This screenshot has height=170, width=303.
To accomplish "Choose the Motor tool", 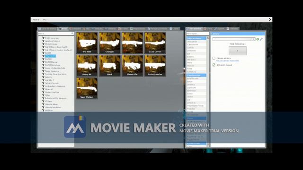I will (196, 63).
